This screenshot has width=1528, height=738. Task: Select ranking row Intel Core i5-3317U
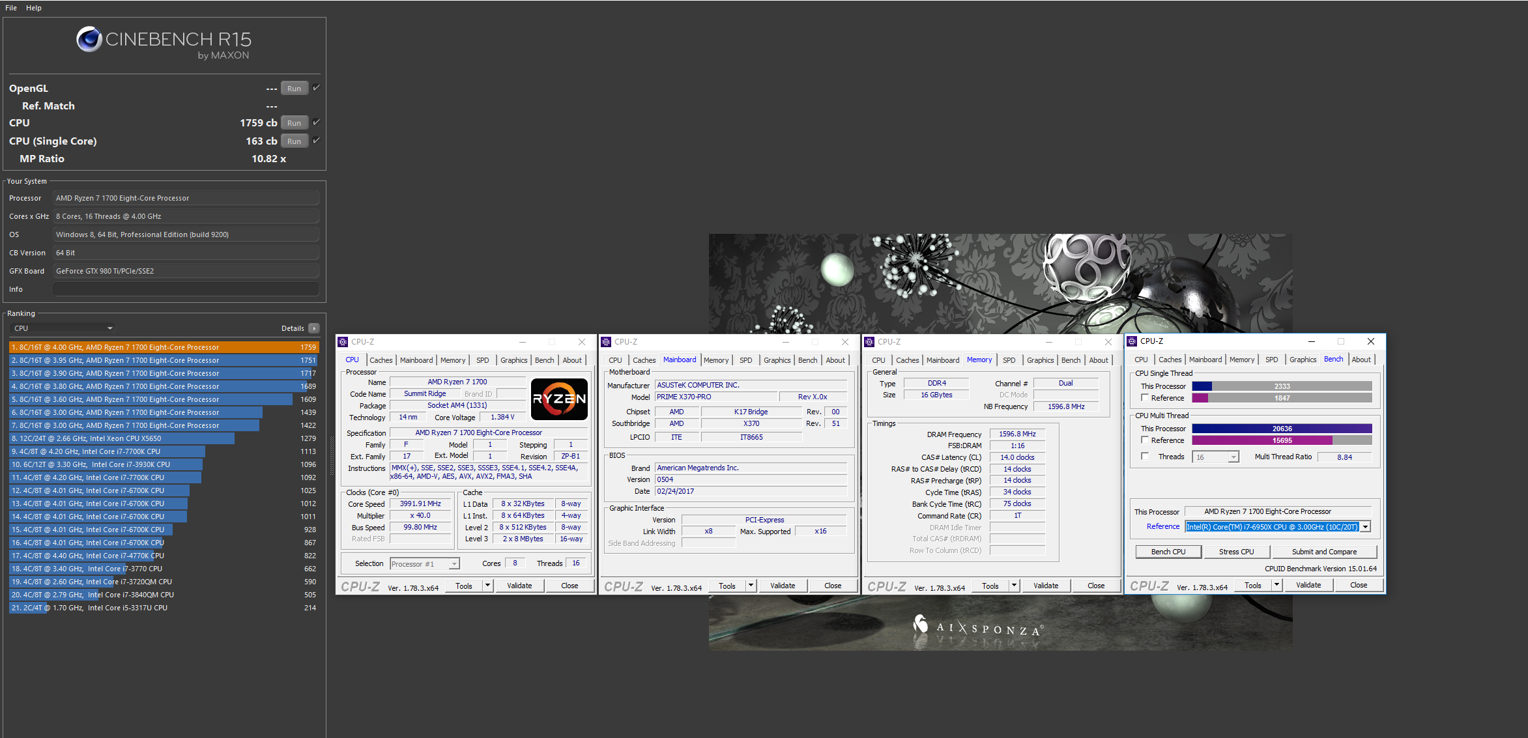[164, 608]
